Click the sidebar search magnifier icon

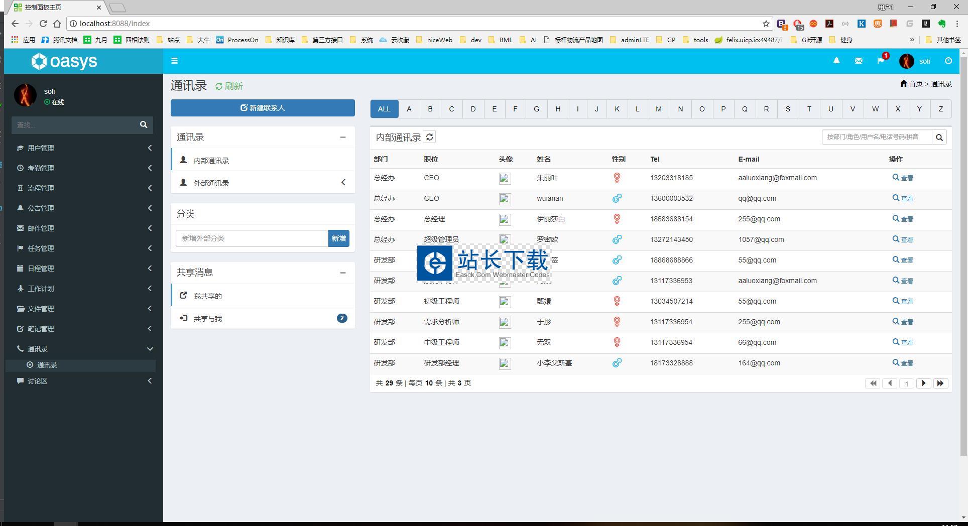click(x=144, y=125)
